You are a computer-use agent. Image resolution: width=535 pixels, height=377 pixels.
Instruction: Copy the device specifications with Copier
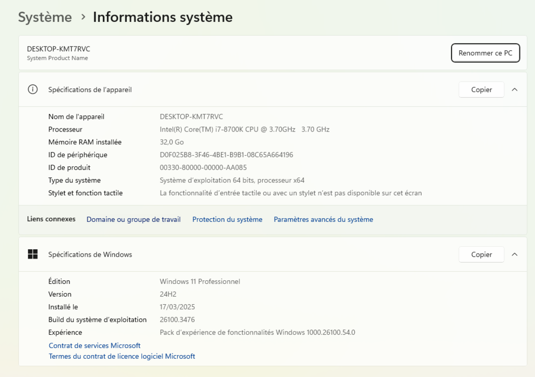pos(481,89)
